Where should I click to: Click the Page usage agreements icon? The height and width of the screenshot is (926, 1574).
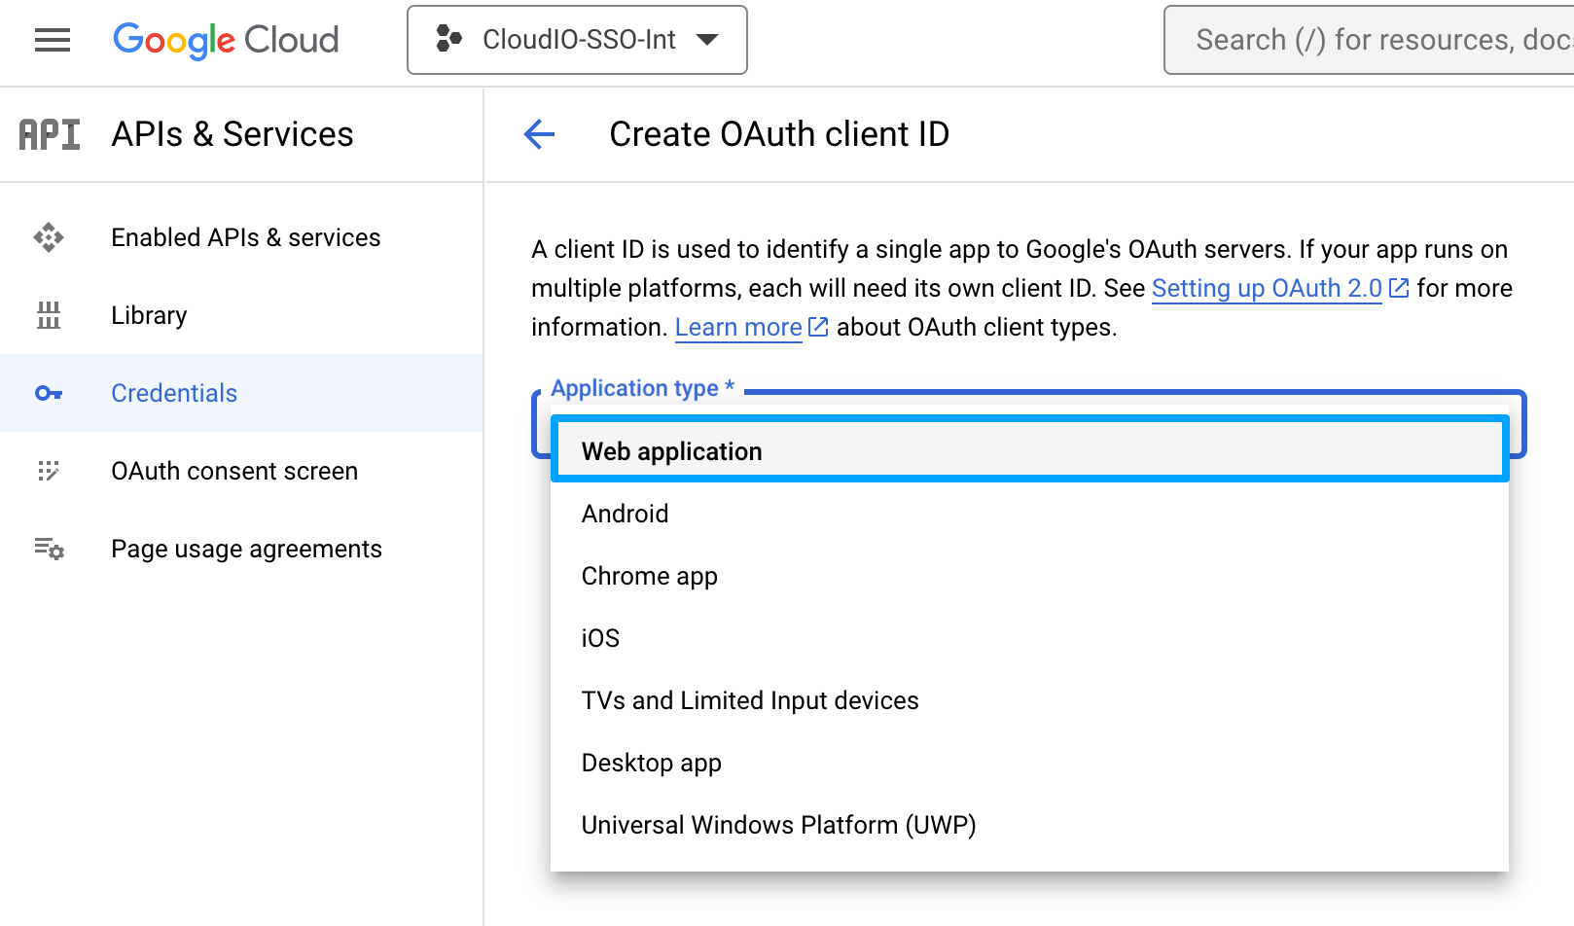[49, 550]
